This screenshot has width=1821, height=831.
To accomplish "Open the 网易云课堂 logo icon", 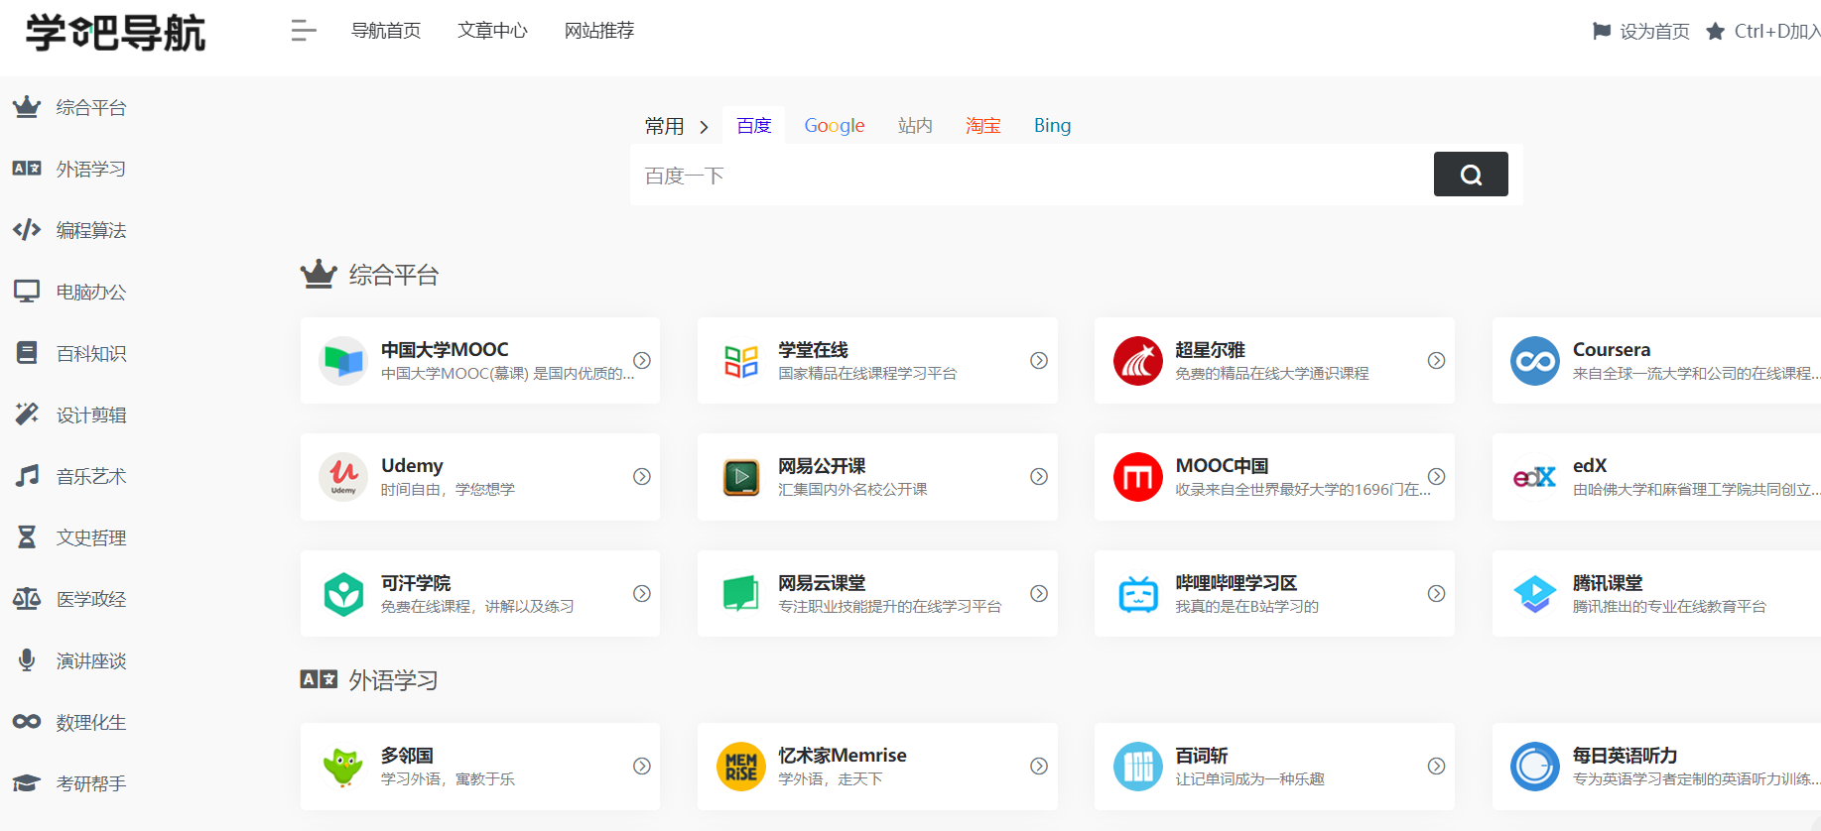I will tap(741, 594).
